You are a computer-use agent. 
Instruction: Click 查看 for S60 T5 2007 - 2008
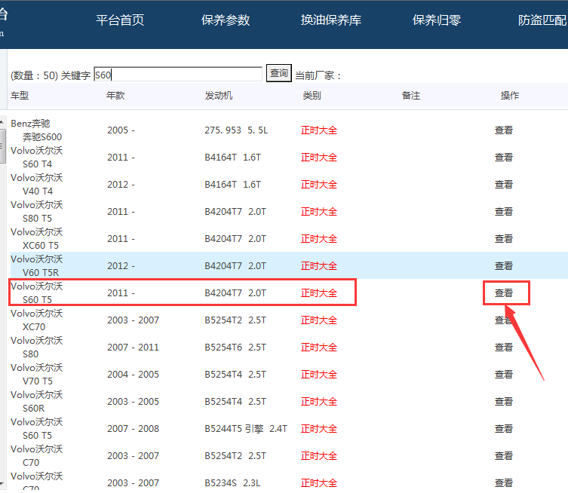click(x=504, y=429)
